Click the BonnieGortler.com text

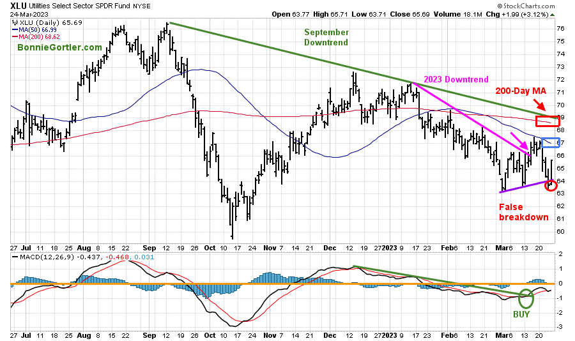pos(59,47)
